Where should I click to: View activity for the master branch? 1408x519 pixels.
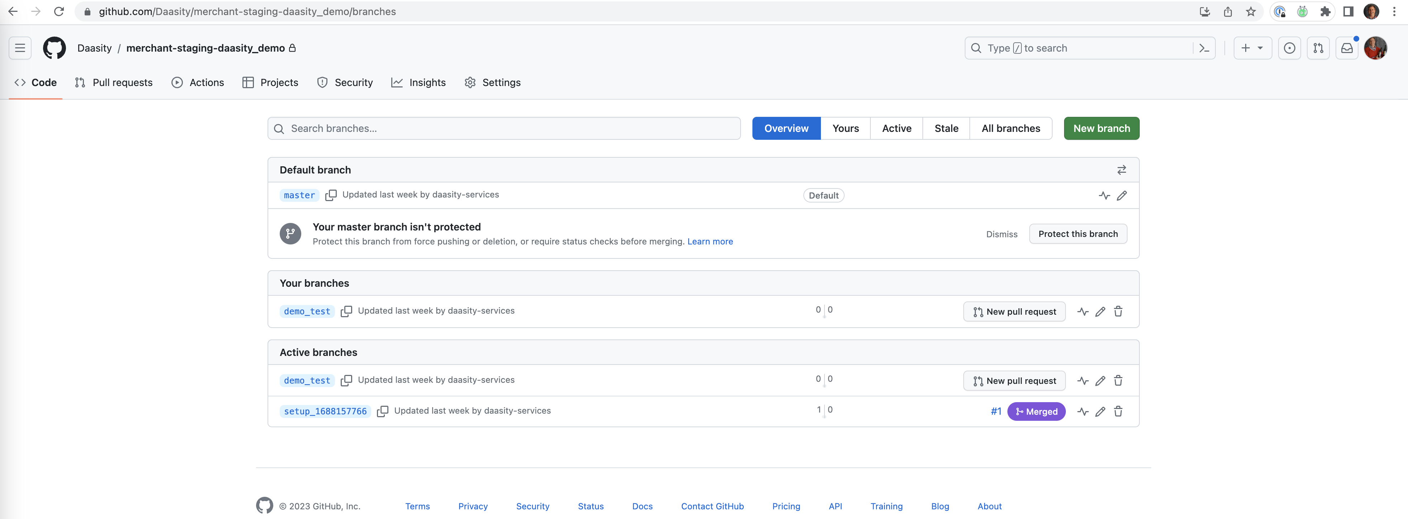pos(1104,195)
